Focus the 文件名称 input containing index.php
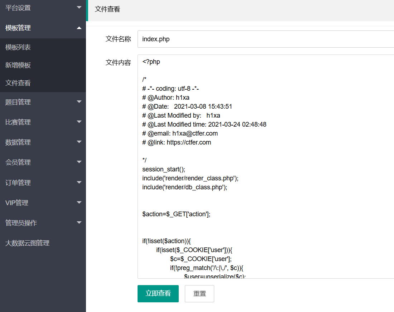This screenshot has width=394, height=312. [265, 39]
